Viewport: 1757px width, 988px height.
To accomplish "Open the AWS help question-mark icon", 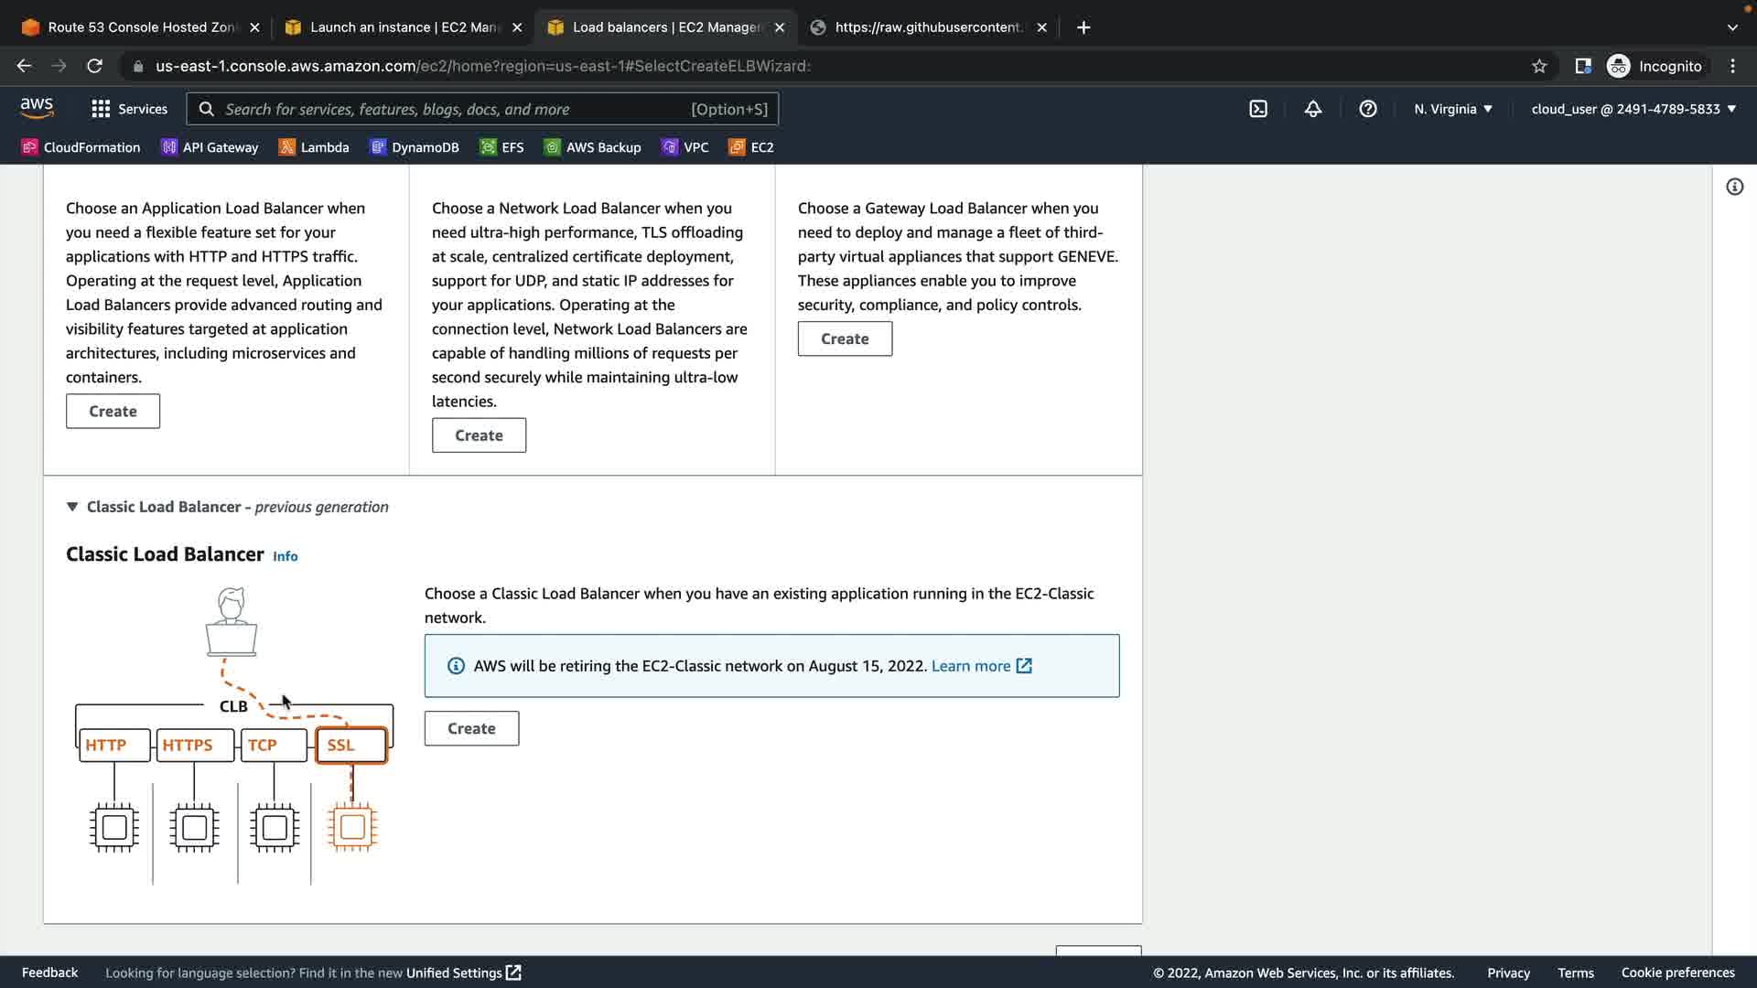I will pos(1368,109).
